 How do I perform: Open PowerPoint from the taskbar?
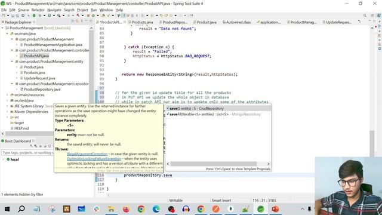(275, 209)
